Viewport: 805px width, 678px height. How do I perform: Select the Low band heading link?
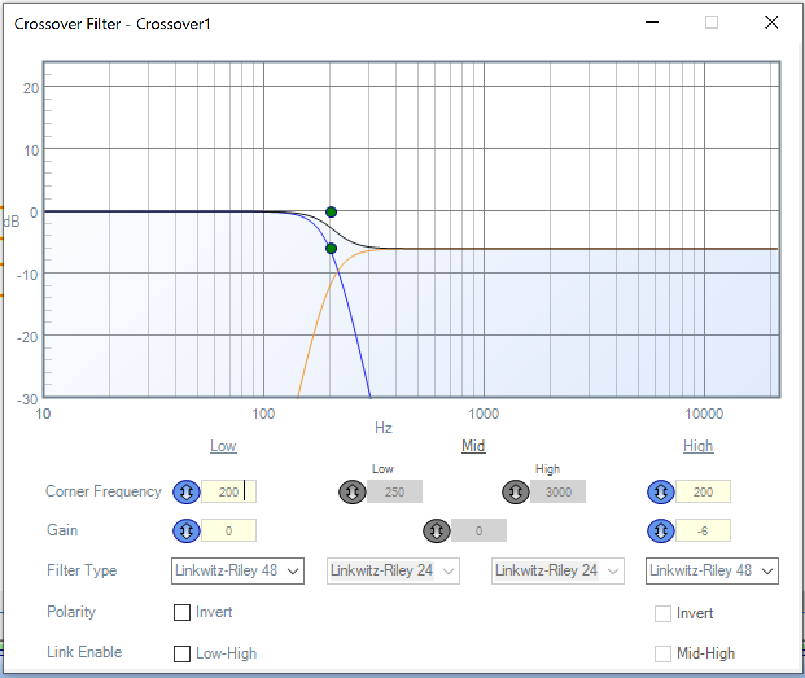pos(224,446)
